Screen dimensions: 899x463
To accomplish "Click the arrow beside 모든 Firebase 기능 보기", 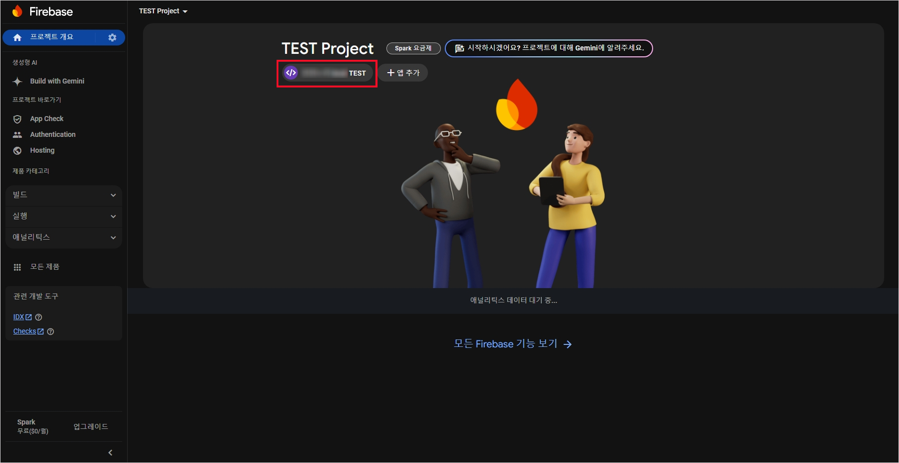I will tap(568, 344).
